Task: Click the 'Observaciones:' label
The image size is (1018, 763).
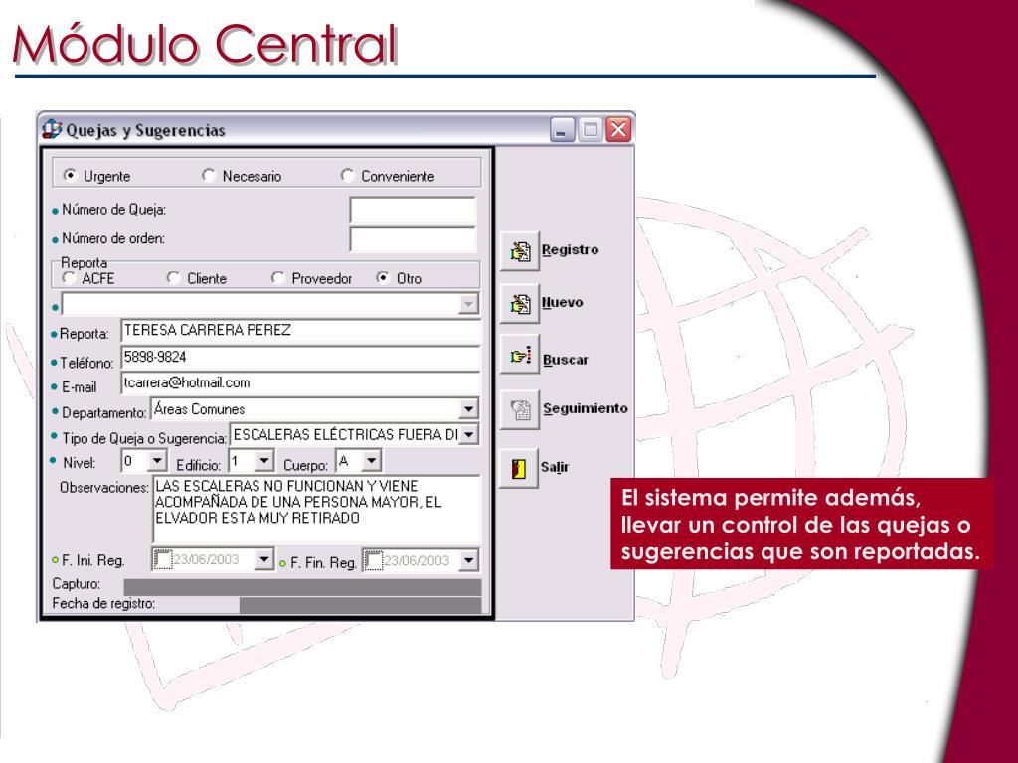Action: coord(103,487)
